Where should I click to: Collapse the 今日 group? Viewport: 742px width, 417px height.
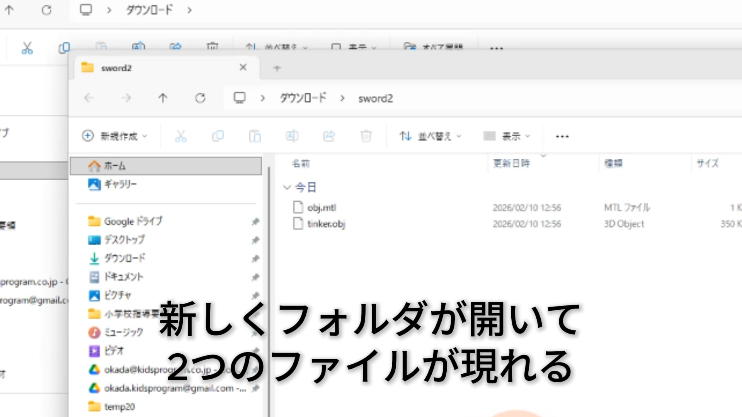(286, 188)
